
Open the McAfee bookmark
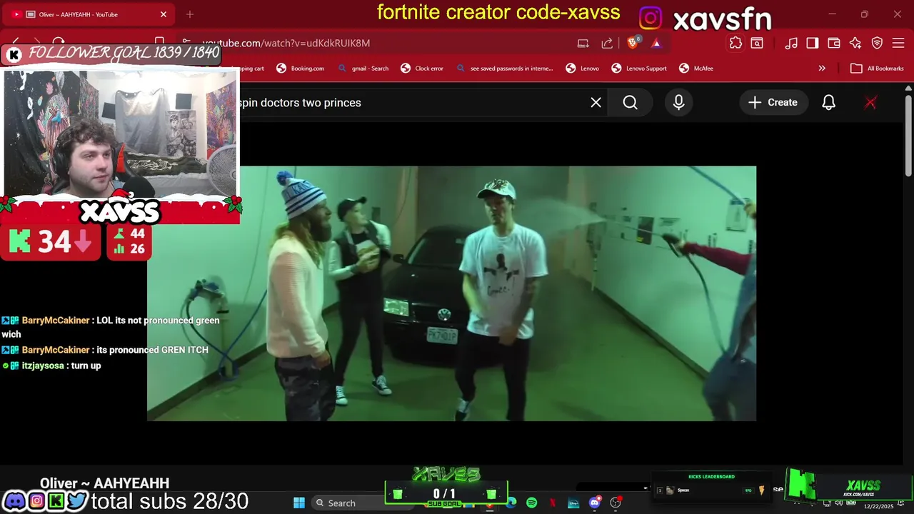(x=695, y=69)
